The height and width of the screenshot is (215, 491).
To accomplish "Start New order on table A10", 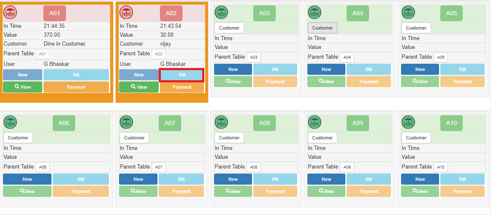I will pos(420,179).
